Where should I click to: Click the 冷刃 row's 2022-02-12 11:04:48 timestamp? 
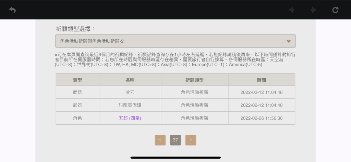coord(262,92)
